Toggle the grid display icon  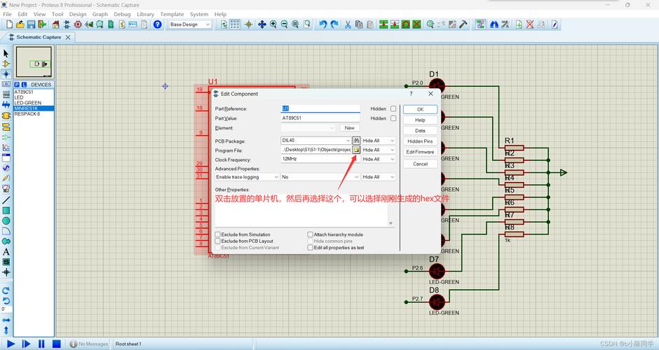pos(235,24)
